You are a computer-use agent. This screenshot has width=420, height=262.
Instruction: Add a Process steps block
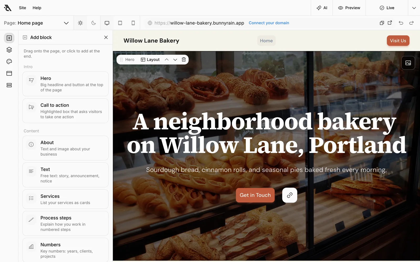[x=65, y=223]
